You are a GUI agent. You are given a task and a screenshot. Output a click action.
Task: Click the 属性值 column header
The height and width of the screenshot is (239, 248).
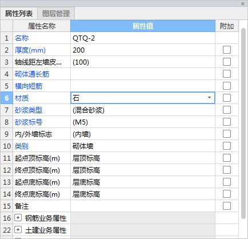[143, 26]
